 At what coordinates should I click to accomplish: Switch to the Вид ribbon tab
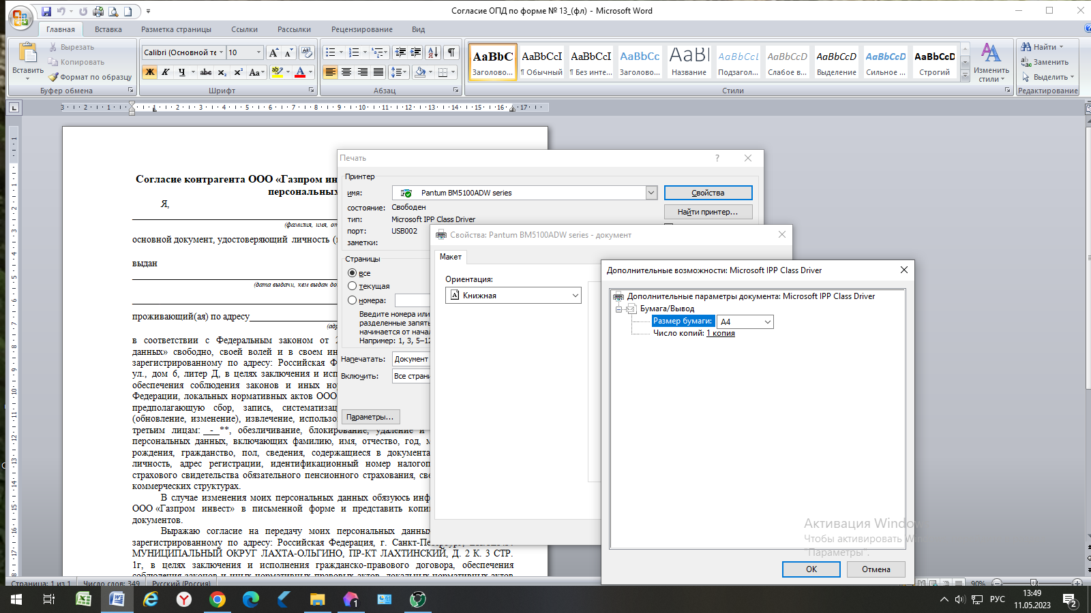[x=418, y=29]
